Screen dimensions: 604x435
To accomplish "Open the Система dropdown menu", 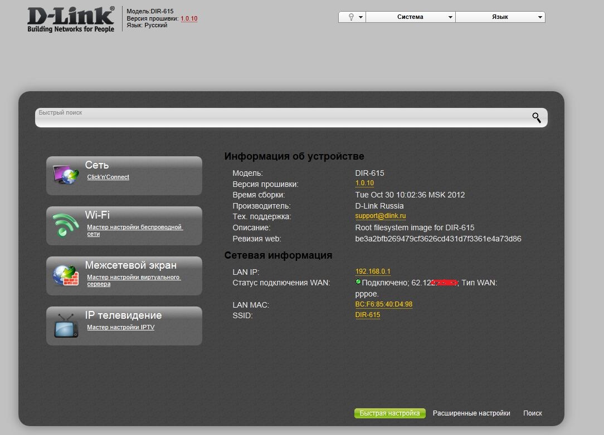I will (410, 17).
